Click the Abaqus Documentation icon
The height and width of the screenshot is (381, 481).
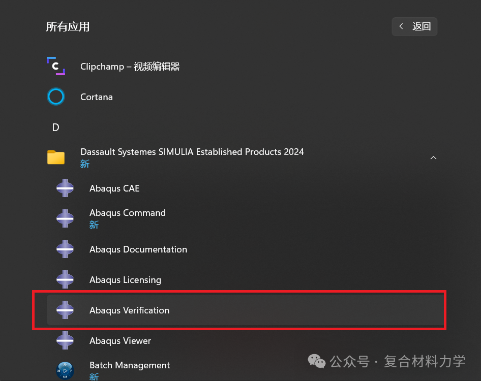click(65, 249)
